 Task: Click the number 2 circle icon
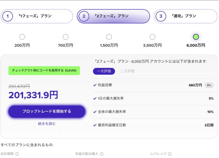84,16
